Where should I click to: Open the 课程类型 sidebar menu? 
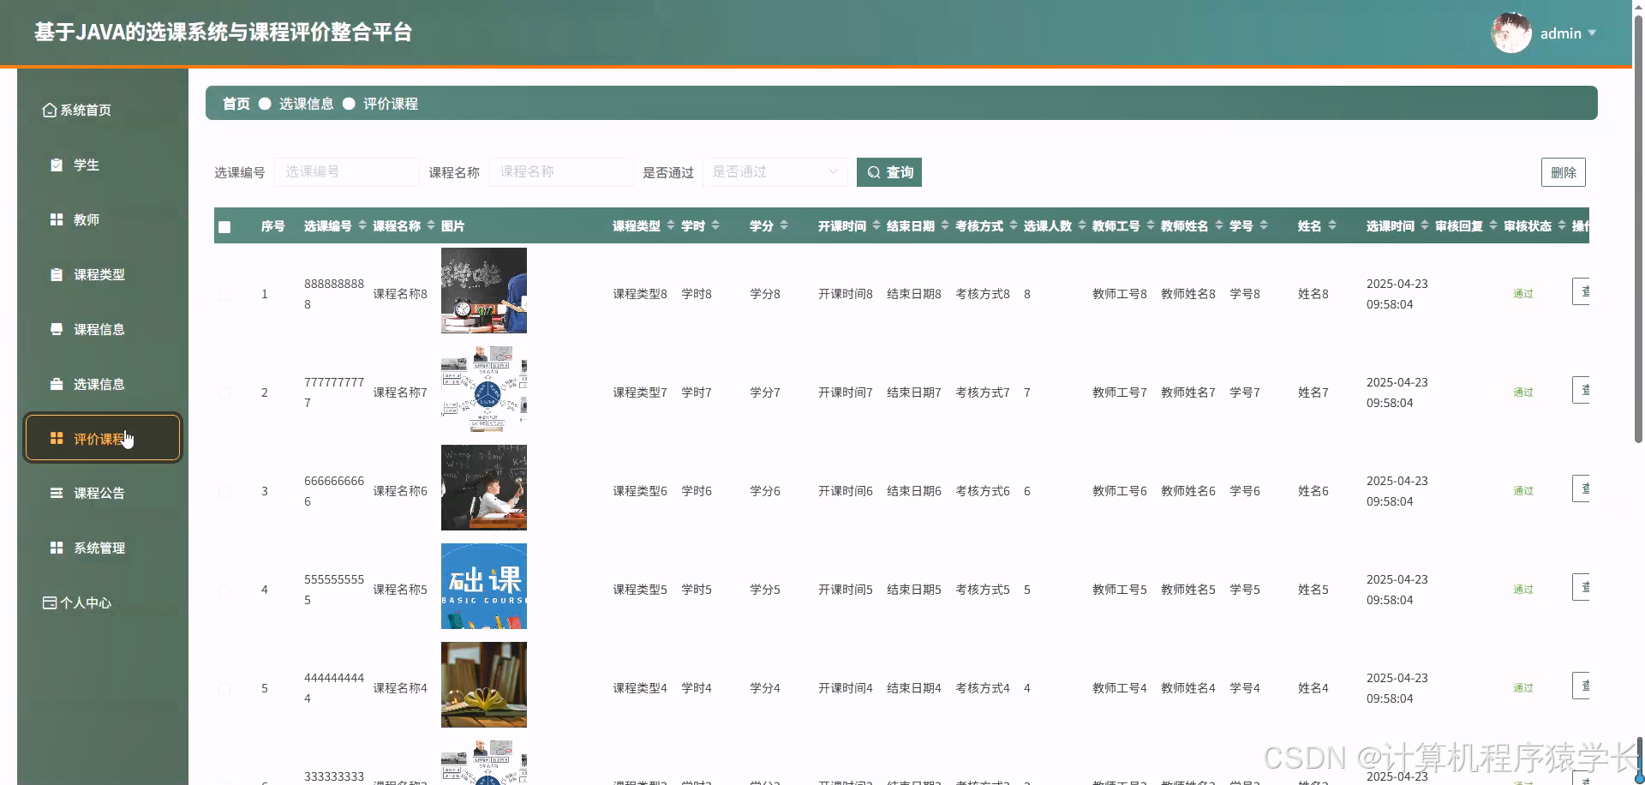click(x=103, y=274)
